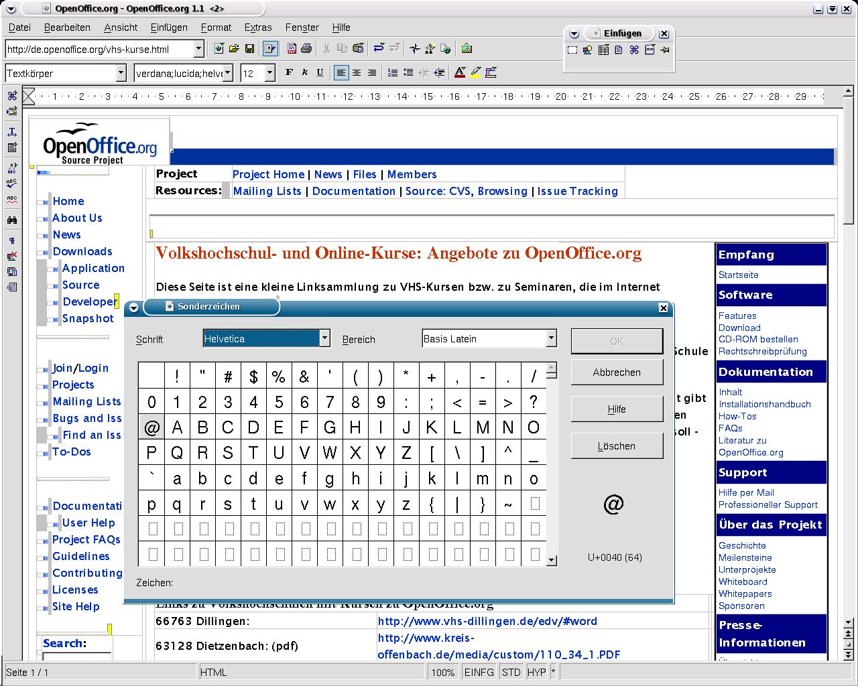Open the font size dropdown
Image resolution: width=858 pixels, height=686 pixels.
tap(270, 73)
